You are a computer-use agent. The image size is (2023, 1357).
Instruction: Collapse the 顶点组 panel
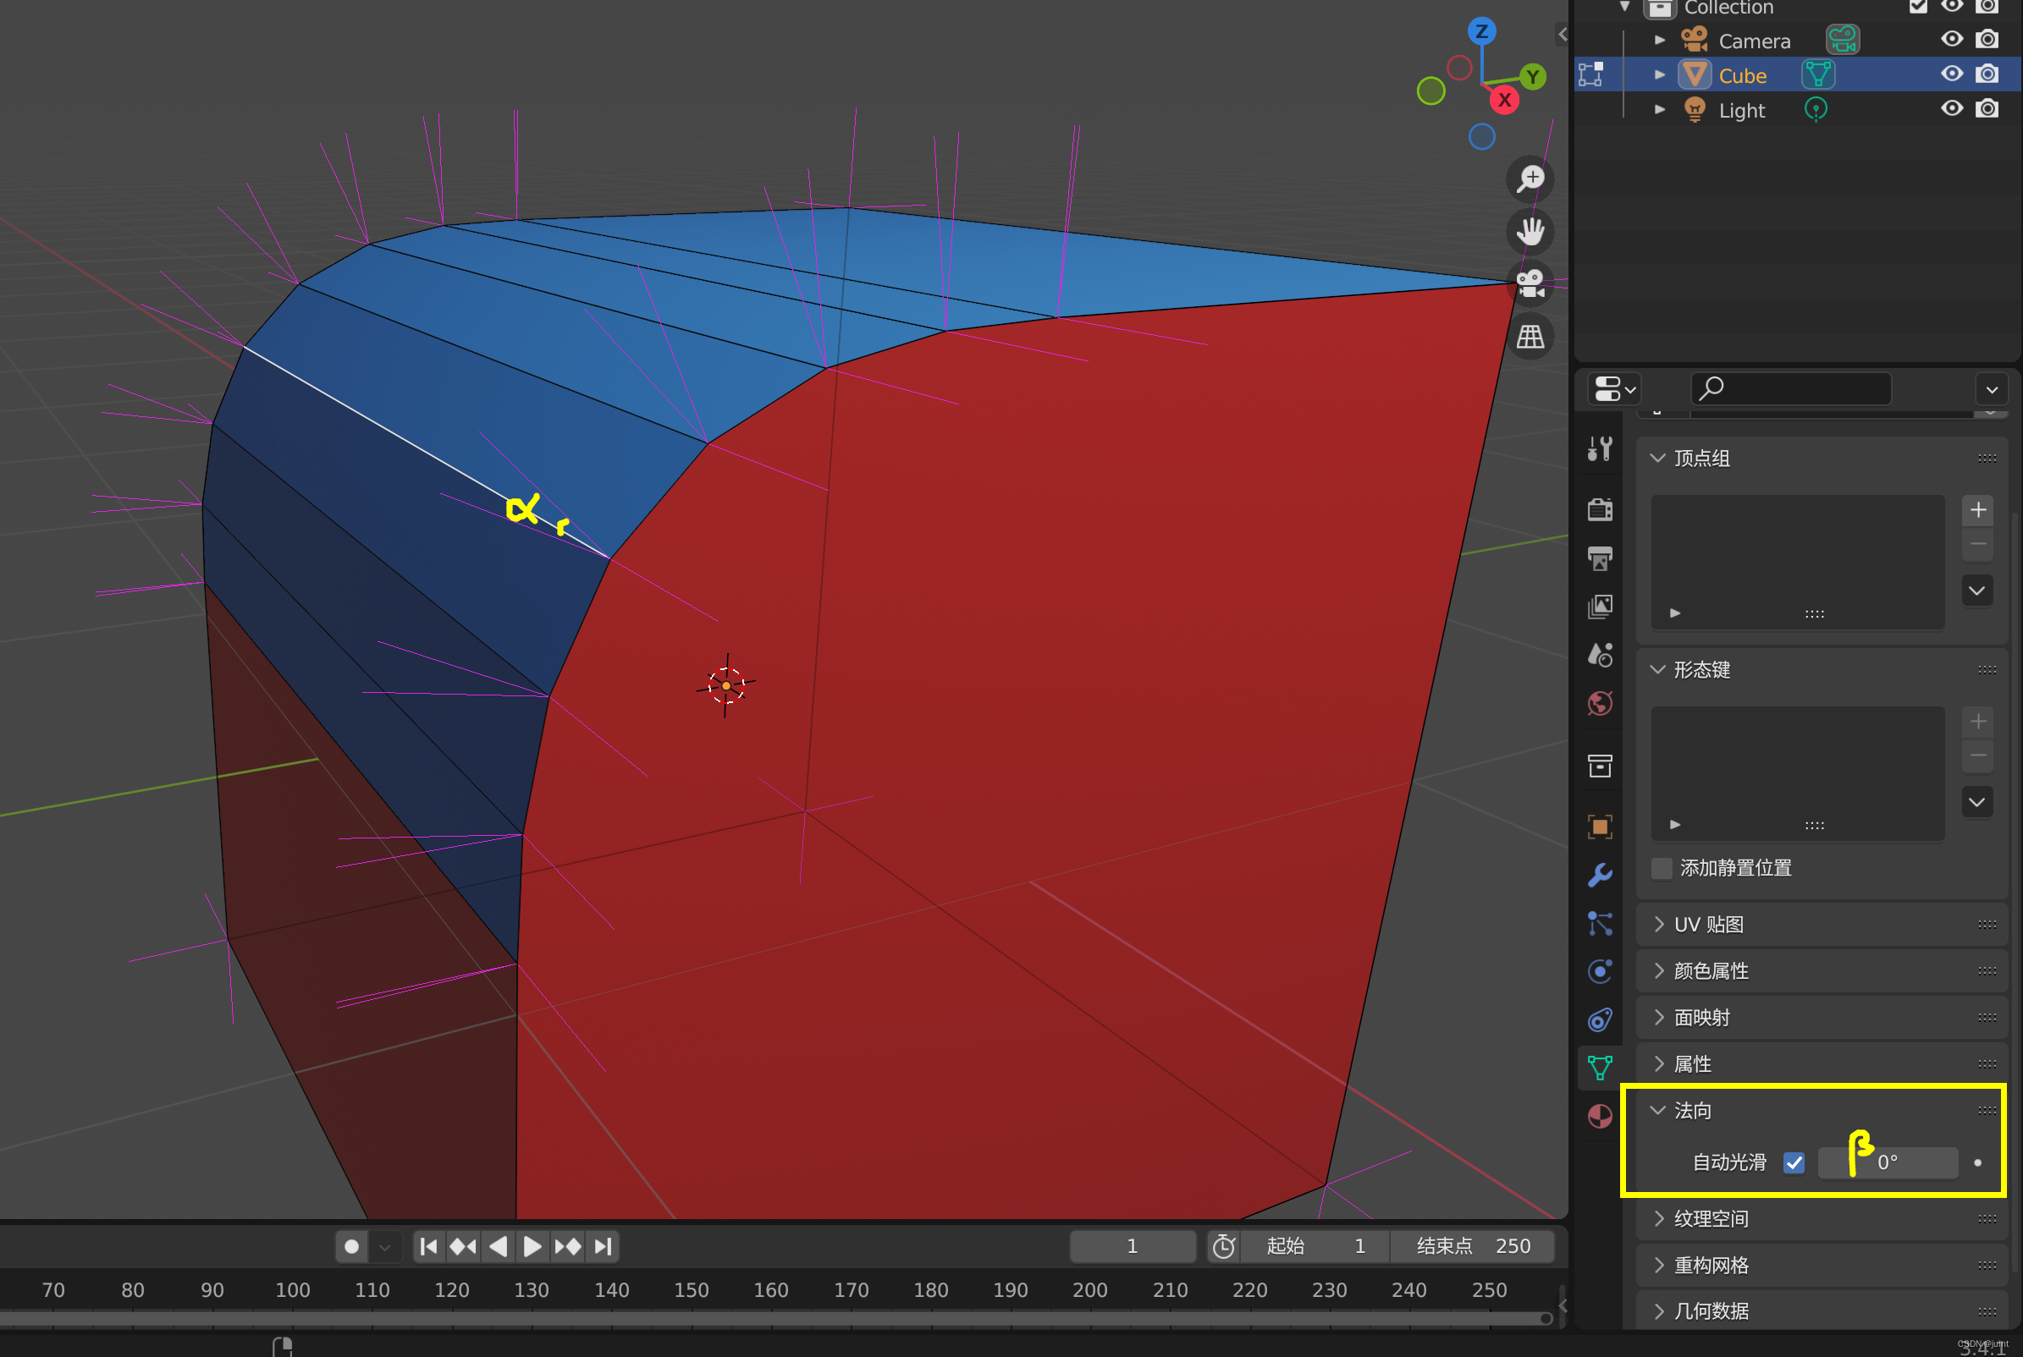[x=1701, y=458]
